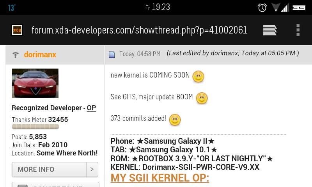Open the browser overflow menu

click(x=298, y=30)
